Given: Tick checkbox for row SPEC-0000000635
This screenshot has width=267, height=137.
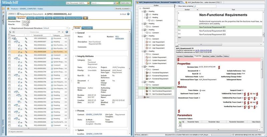Looking at the screenshot, I should (9, 38).
